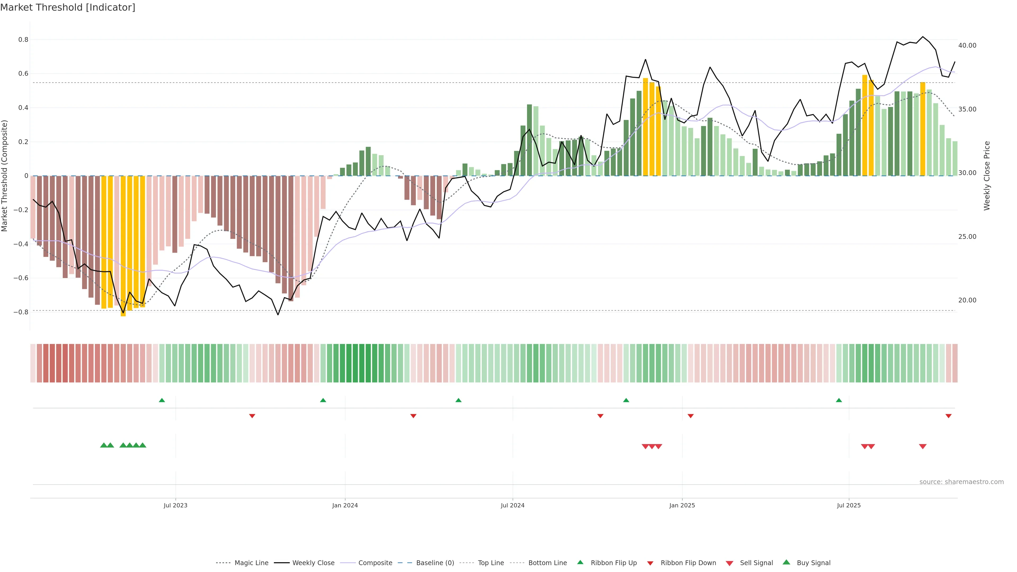
Task: Click the Sell Signal legend triangle icon
Action: (x=729, y=563)
